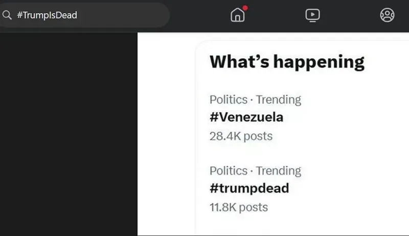The width and height of the screenshot is (409, 236).
Task: Focus the search field containing #TrumpIsDead
Action: coord(85,15)
